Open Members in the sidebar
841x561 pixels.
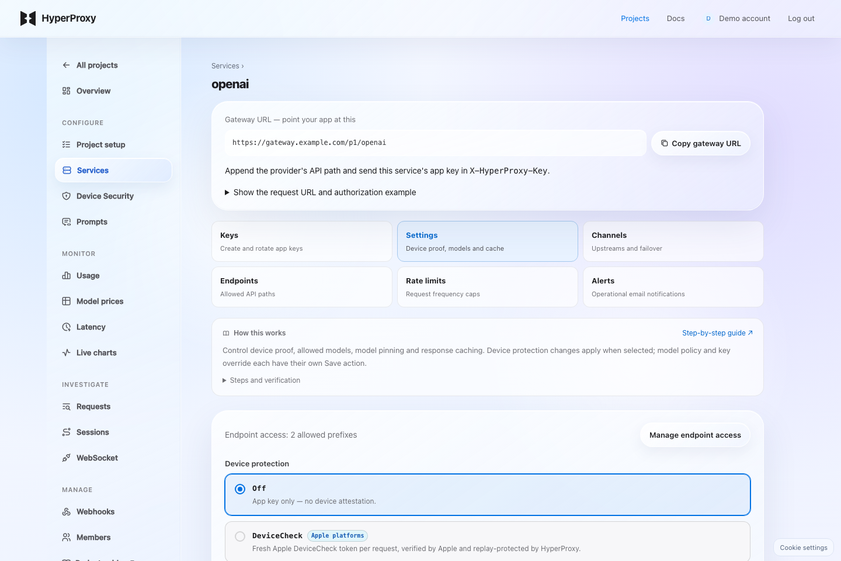(113, 538)
